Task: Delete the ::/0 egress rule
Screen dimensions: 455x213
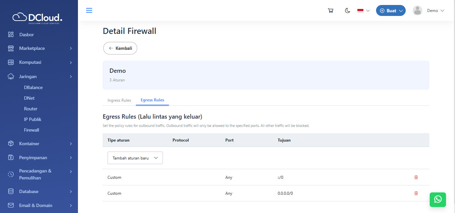Action: pyautogui.click(x=416, y=177)
